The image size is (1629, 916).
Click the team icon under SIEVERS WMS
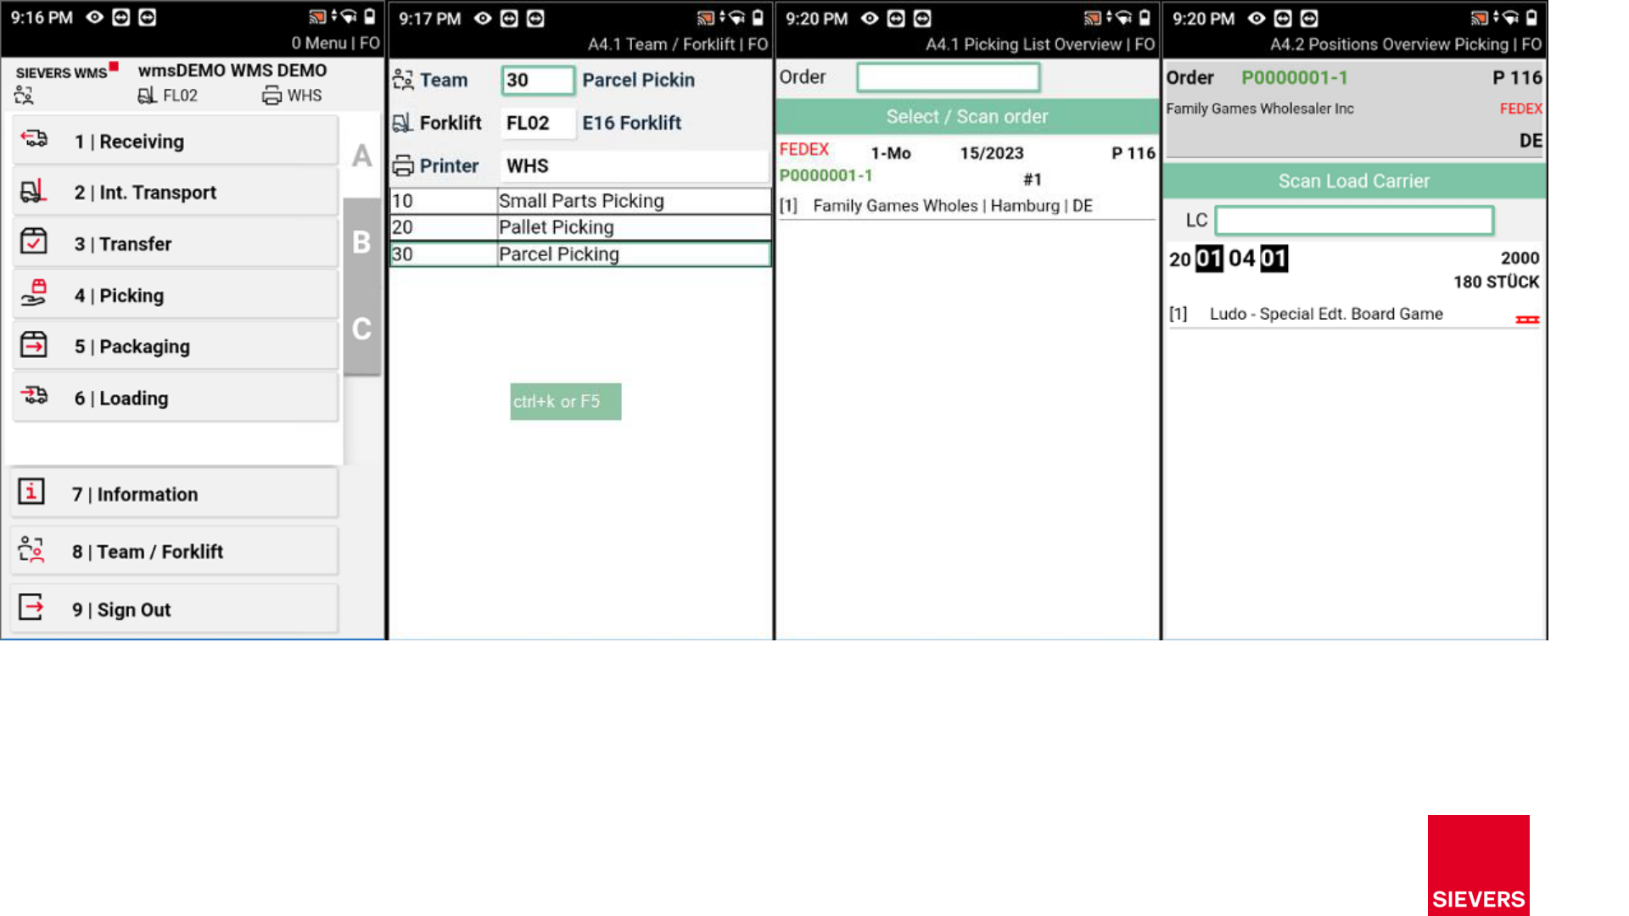point(24,95)
